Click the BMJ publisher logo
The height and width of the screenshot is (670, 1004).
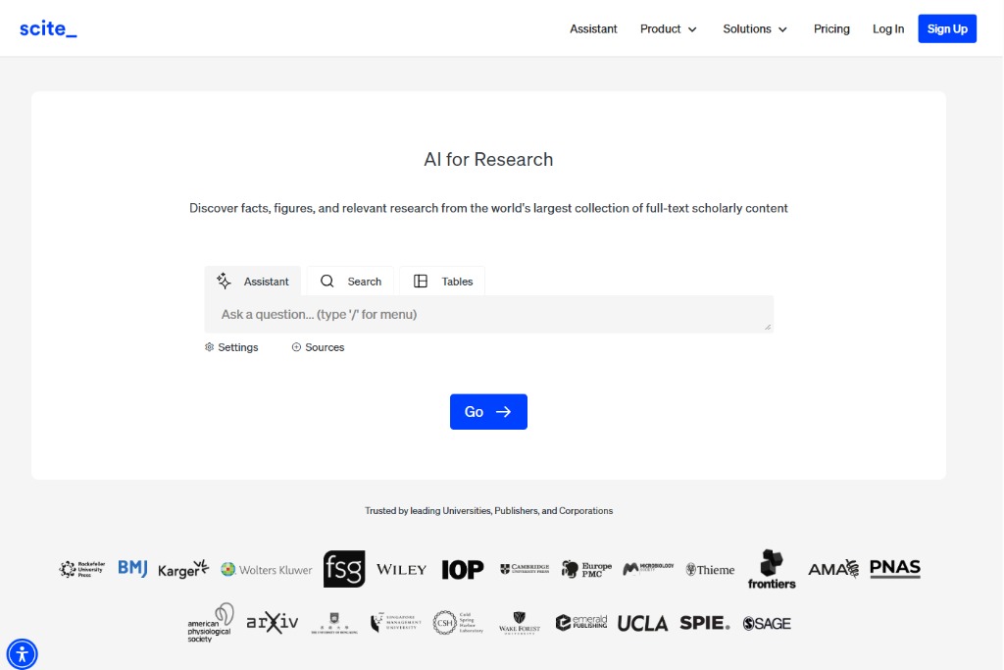(x=132, y=568)
